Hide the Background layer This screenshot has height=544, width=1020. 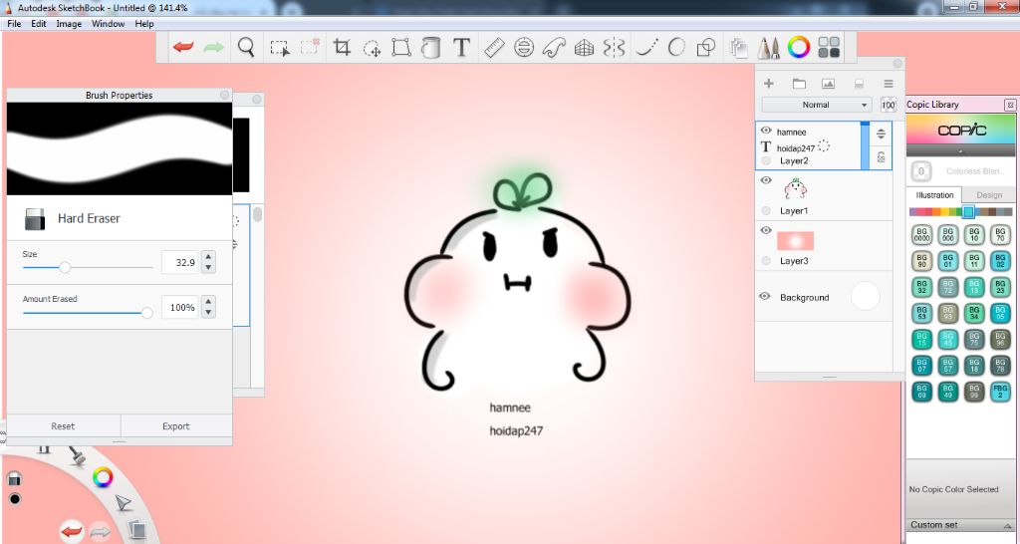pos(765,297)
